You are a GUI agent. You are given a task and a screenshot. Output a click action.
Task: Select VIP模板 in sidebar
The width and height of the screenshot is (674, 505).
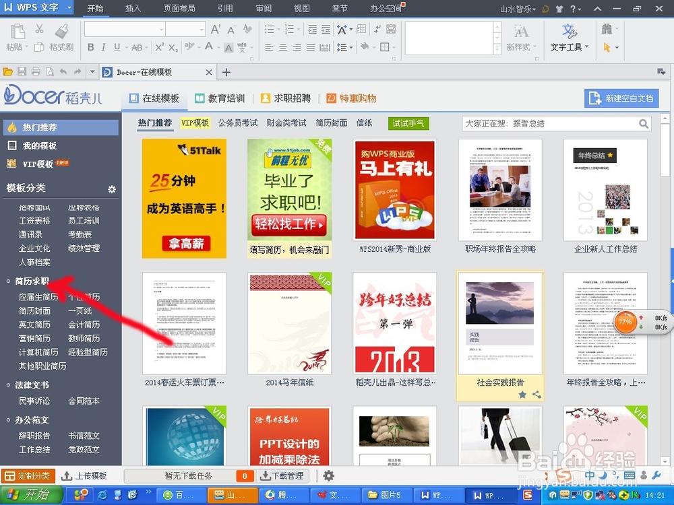click(x=38, y=164)
